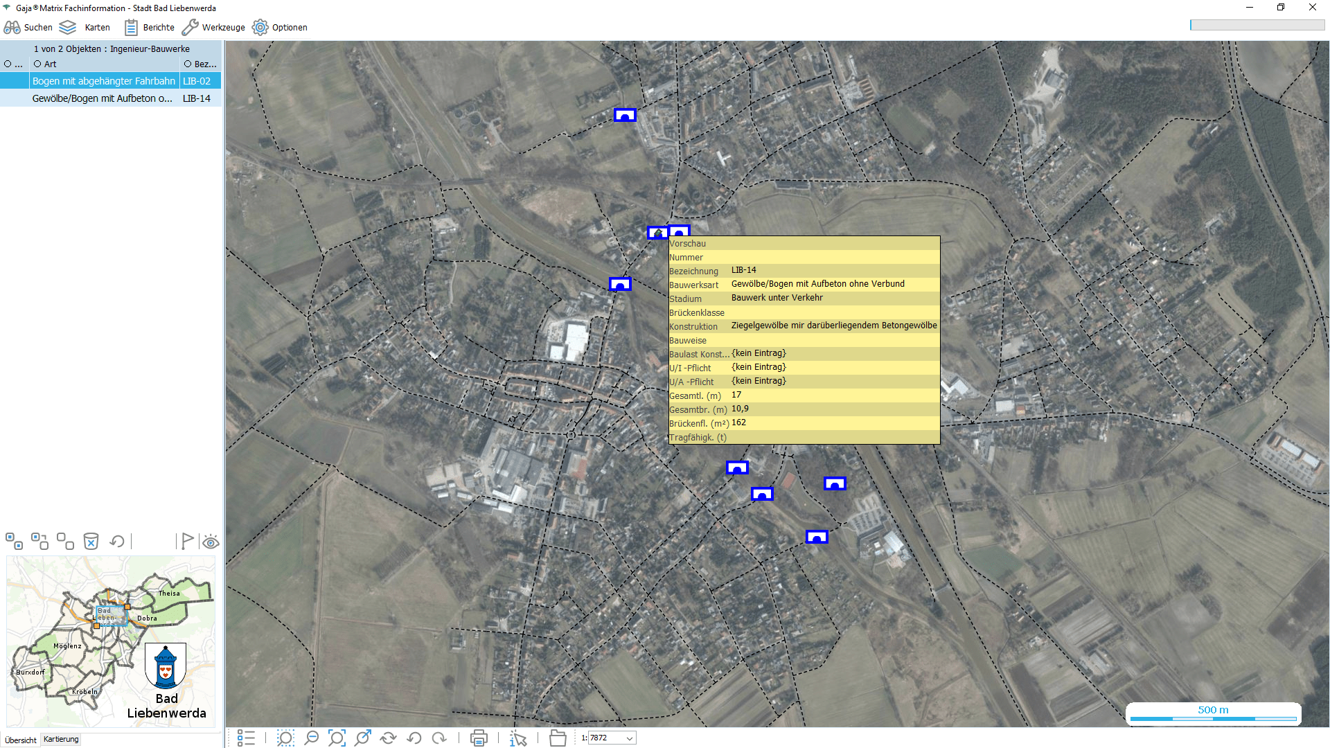Image resolution: width=1330 pixels, height=748 pixels.
Task: Click the Art column sort circle
Action: coord(37,64)
